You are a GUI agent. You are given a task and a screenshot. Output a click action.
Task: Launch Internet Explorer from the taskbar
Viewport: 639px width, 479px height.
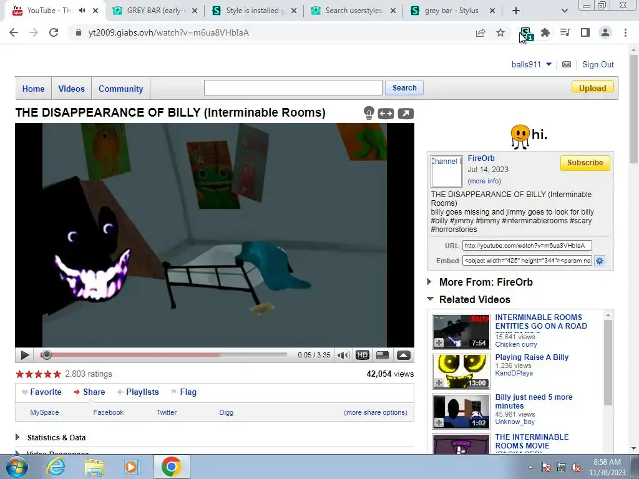click(56, 467)
